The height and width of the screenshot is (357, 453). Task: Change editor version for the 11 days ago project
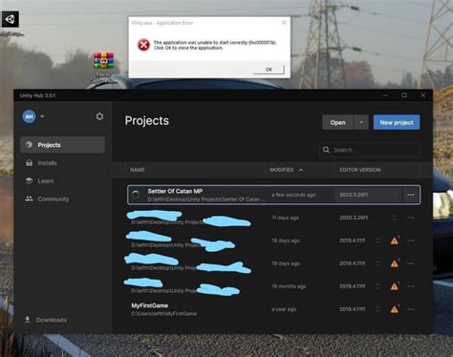tap(395, 218)
